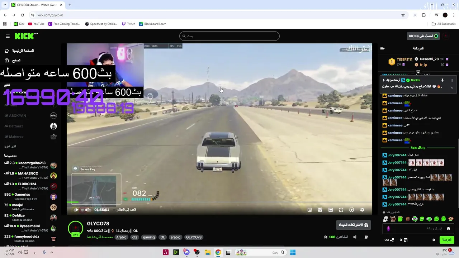Open Discord from the taskbar
This screenshot has width=459, height=258.
coord(186,252)
